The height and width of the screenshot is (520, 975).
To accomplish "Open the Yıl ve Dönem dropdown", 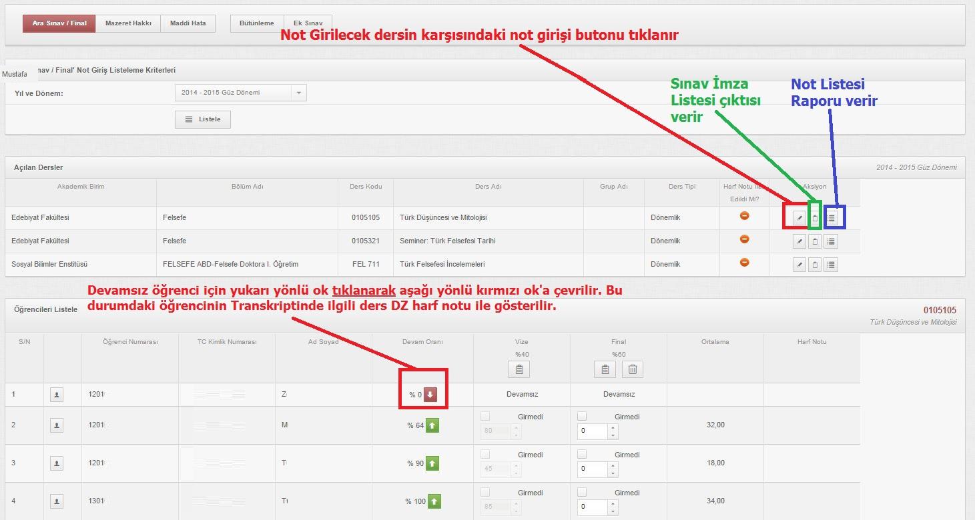I will point(240,93).
